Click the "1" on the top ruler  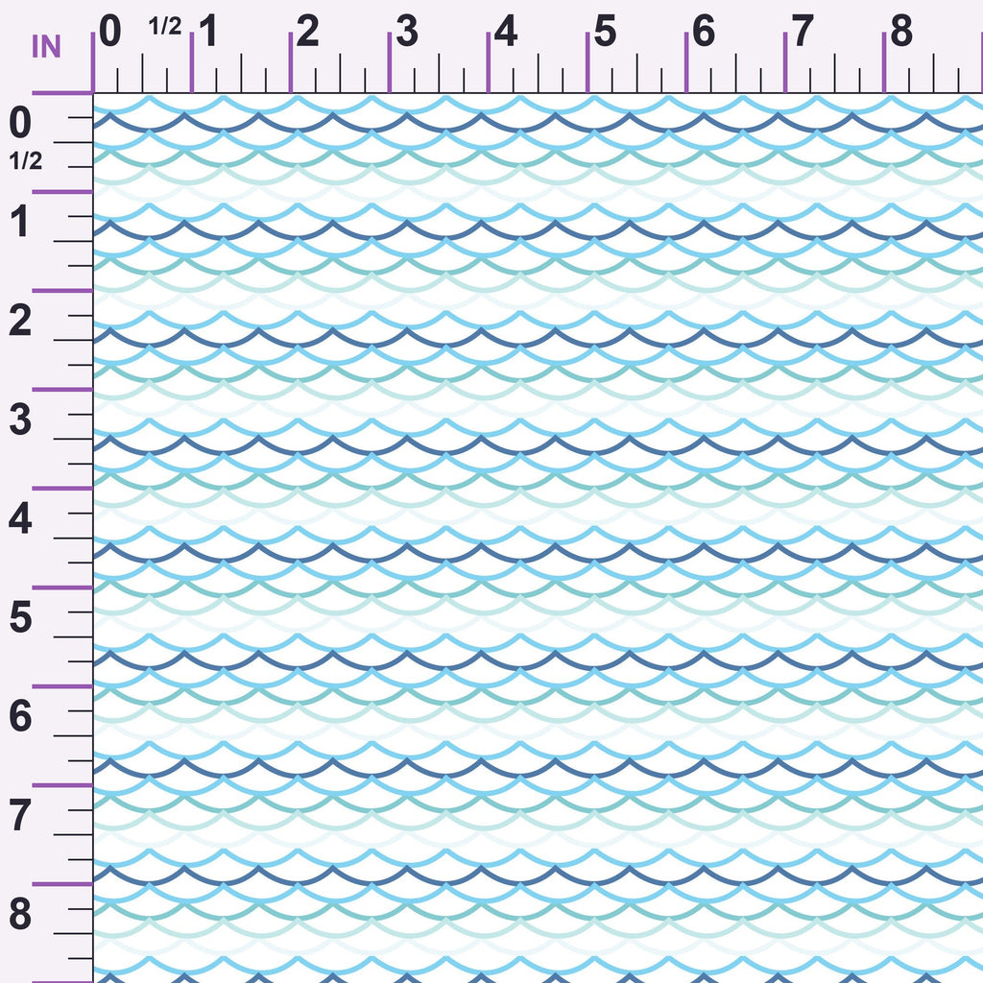tap(208, 32)
